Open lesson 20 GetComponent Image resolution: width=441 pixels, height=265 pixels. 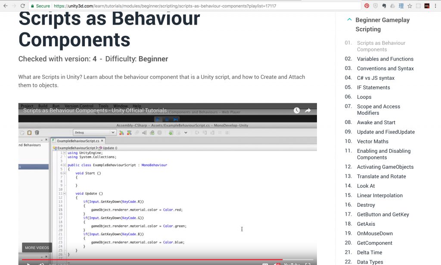tap(374, 243)
